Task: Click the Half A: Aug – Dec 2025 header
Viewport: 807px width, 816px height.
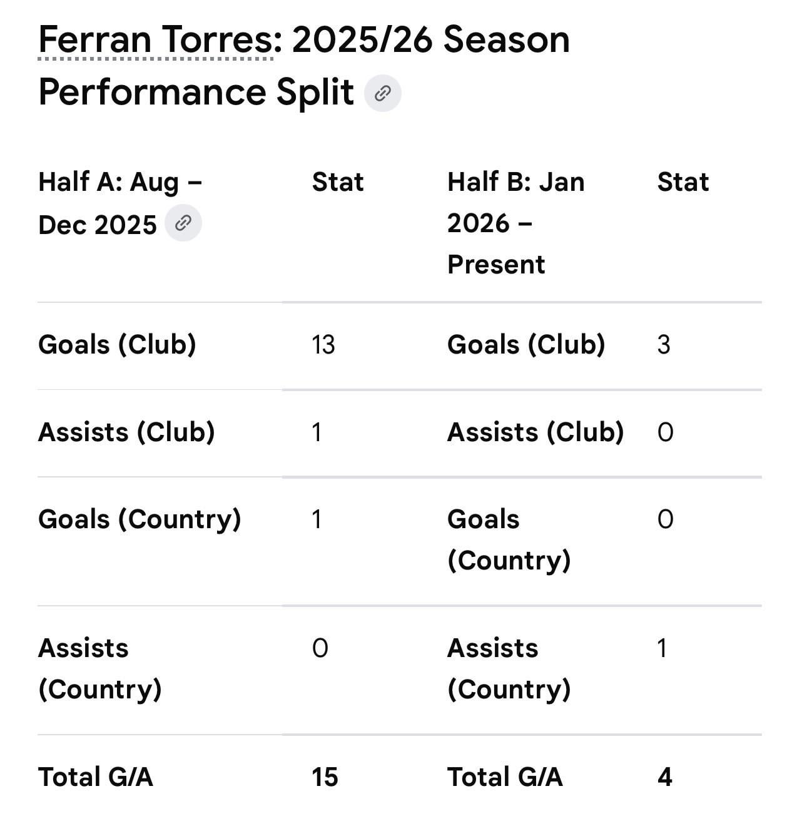Action: (119, 203)
